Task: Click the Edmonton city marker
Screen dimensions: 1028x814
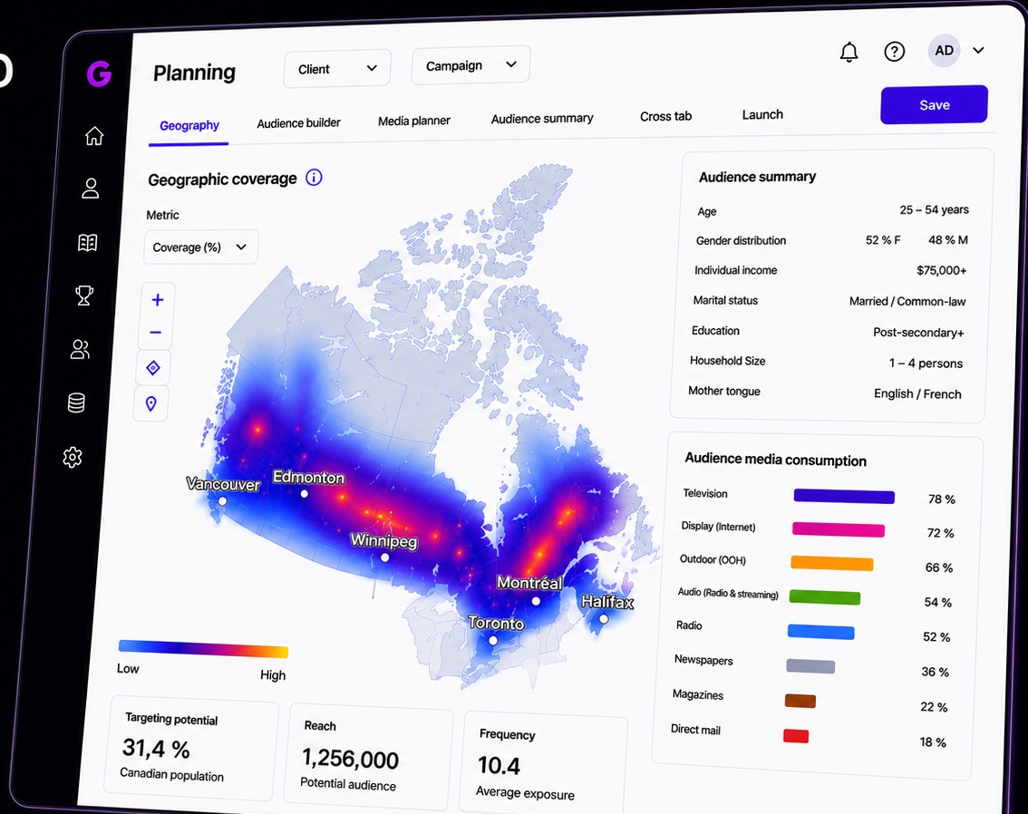Action: [x=305, y=494]
